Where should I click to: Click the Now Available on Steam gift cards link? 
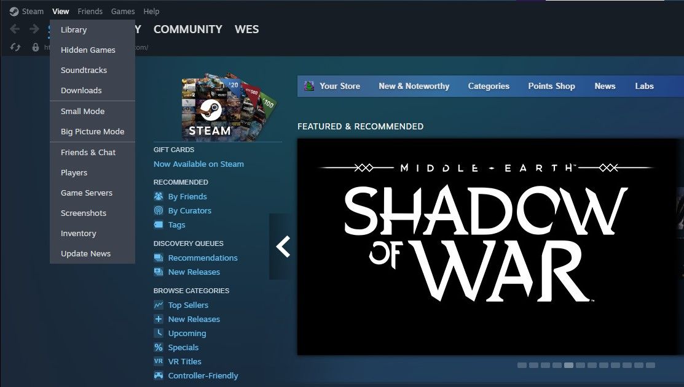pyautogui.click(x=199, y=164)
